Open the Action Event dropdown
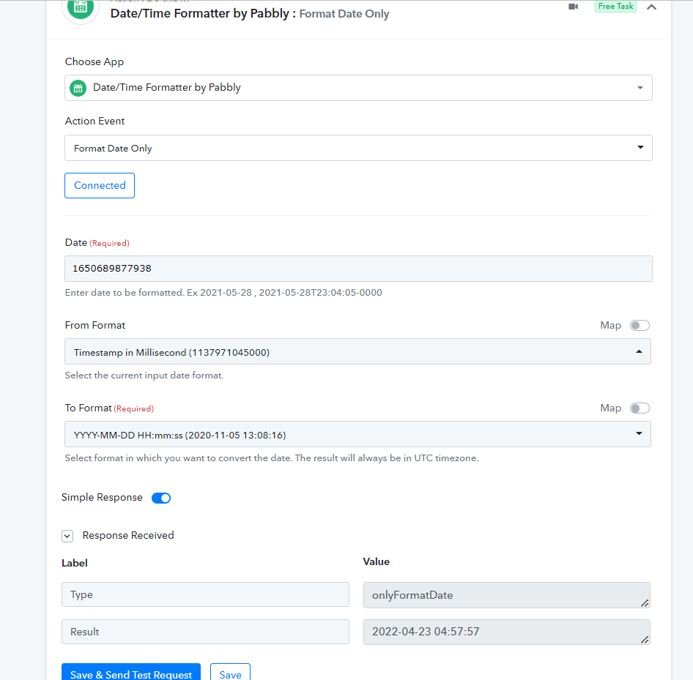 (x=358, y=148)
